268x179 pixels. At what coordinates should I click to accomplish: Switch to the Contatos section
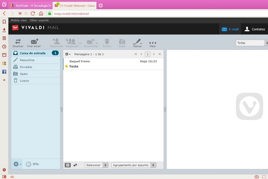[255, 29]
